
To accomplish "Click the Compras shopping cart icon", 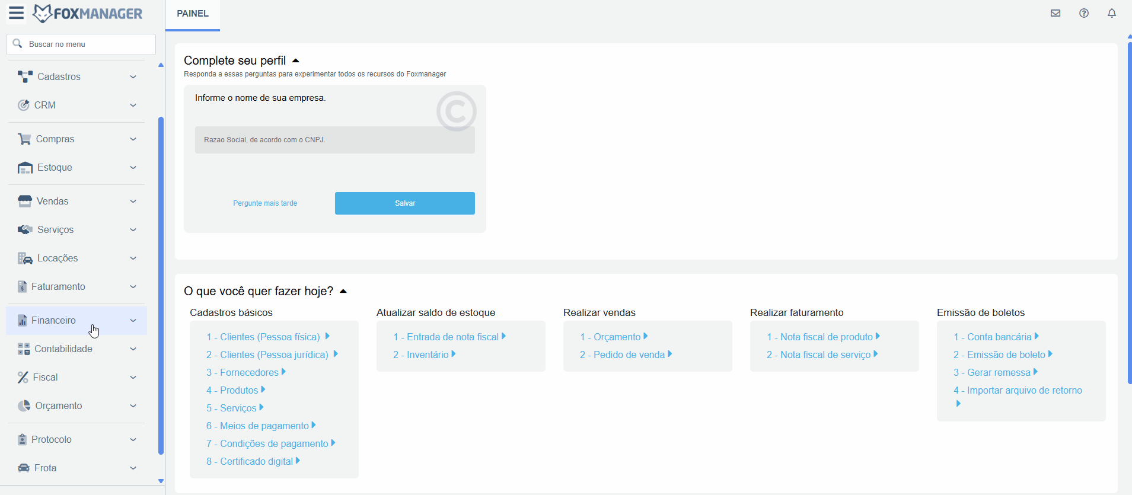I will click(x=24, y=139).
